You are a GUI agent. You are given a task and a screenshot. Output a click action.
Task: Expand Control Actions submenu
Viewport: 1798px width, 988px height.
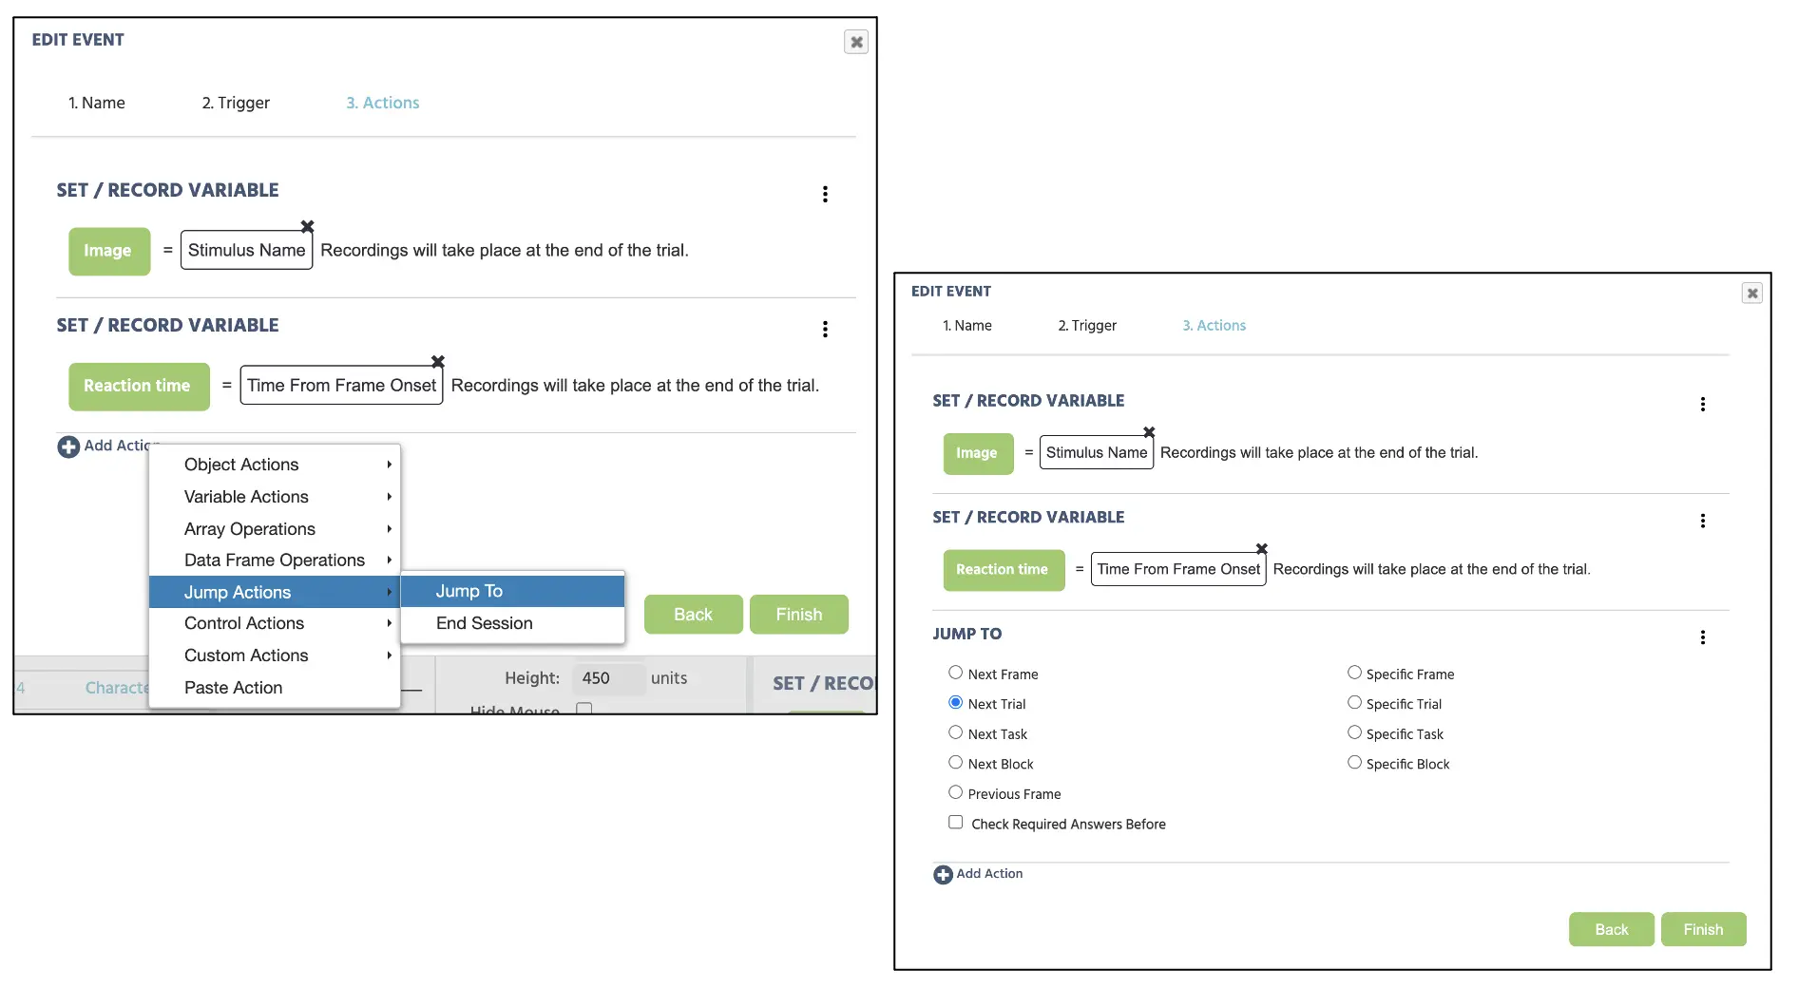point(275,623)
